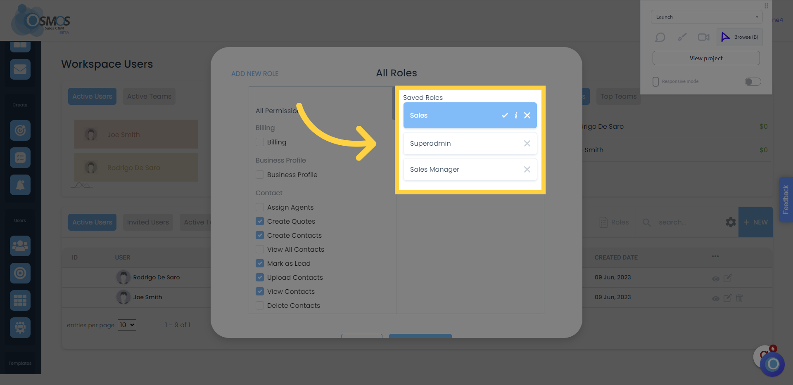Click the View project button
The height and width of the screenshot is (385, 793).
click(706, 58)
